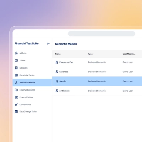The height and width of the screenshot is (142, 142).
Task: Click the Expenses model icon
Action: [57, 72]
